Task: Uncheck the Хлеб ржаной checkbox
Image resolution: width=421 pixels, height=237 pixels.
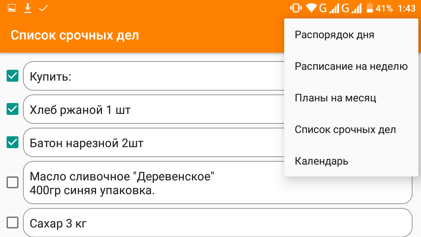Action: coord(12,109)
